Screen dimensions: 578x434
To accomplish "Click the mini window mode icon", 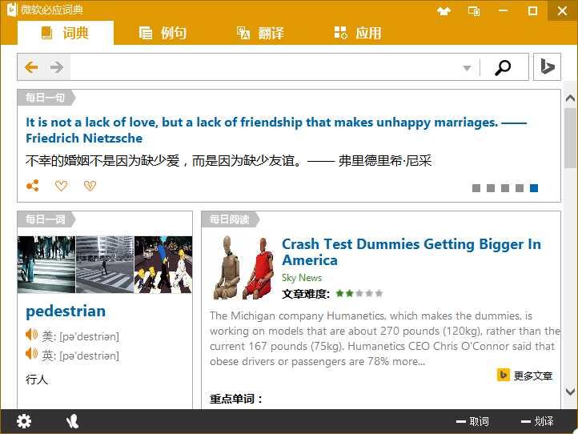I will (474, 11).
